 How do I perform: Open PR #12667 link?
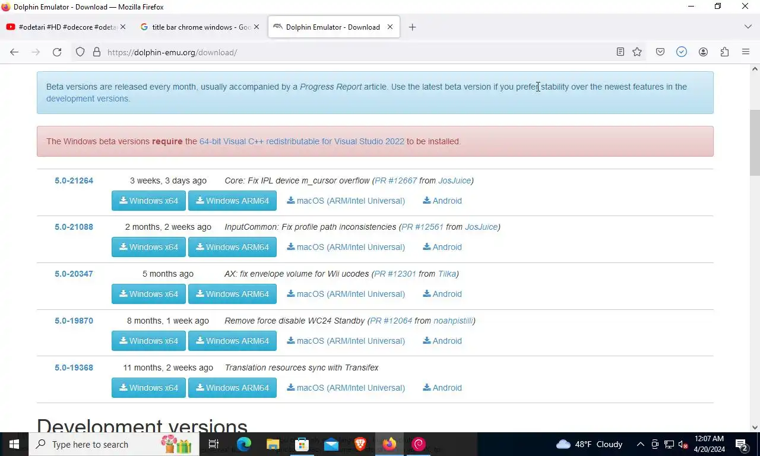point(396,180)
